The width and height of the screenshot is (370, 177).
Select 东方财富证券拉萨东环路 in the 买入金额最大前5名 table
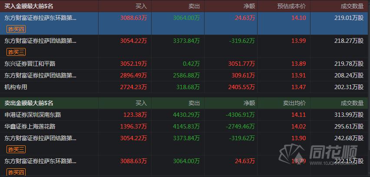click(40, 18)
